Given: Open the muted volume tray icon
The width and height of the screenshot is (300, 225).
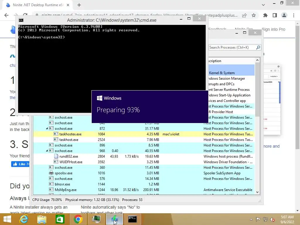Looking at the screenshot, I should pos(272,219).
